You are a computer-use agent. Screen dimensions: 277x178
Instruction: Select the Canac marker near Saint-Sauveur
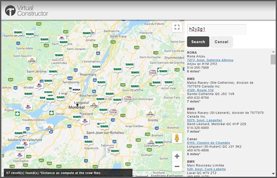tap(32, 60)
